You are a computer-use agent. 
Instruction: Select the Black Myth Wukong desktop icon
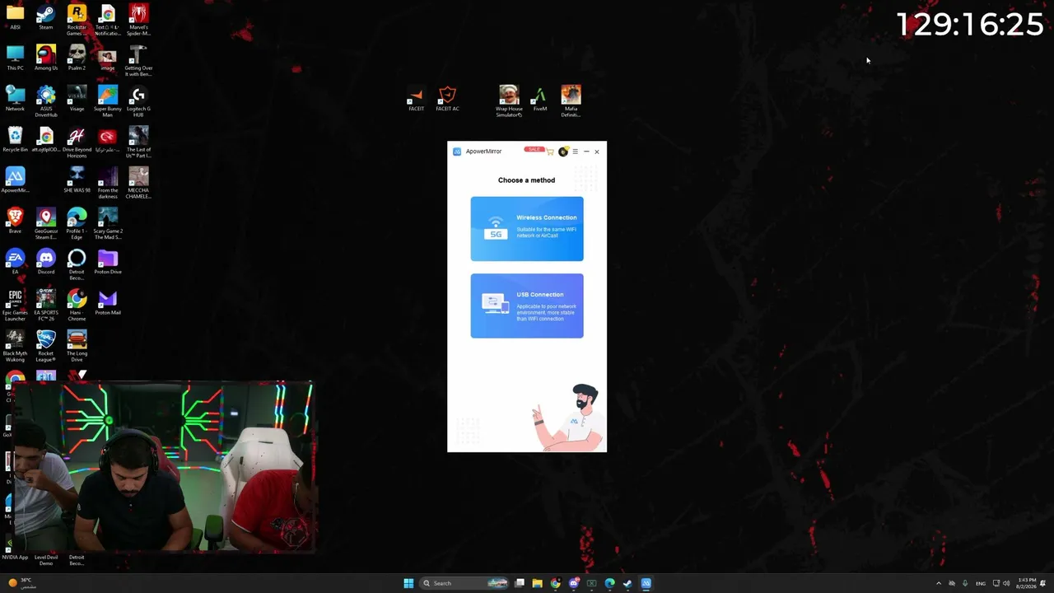coord(15,347)
